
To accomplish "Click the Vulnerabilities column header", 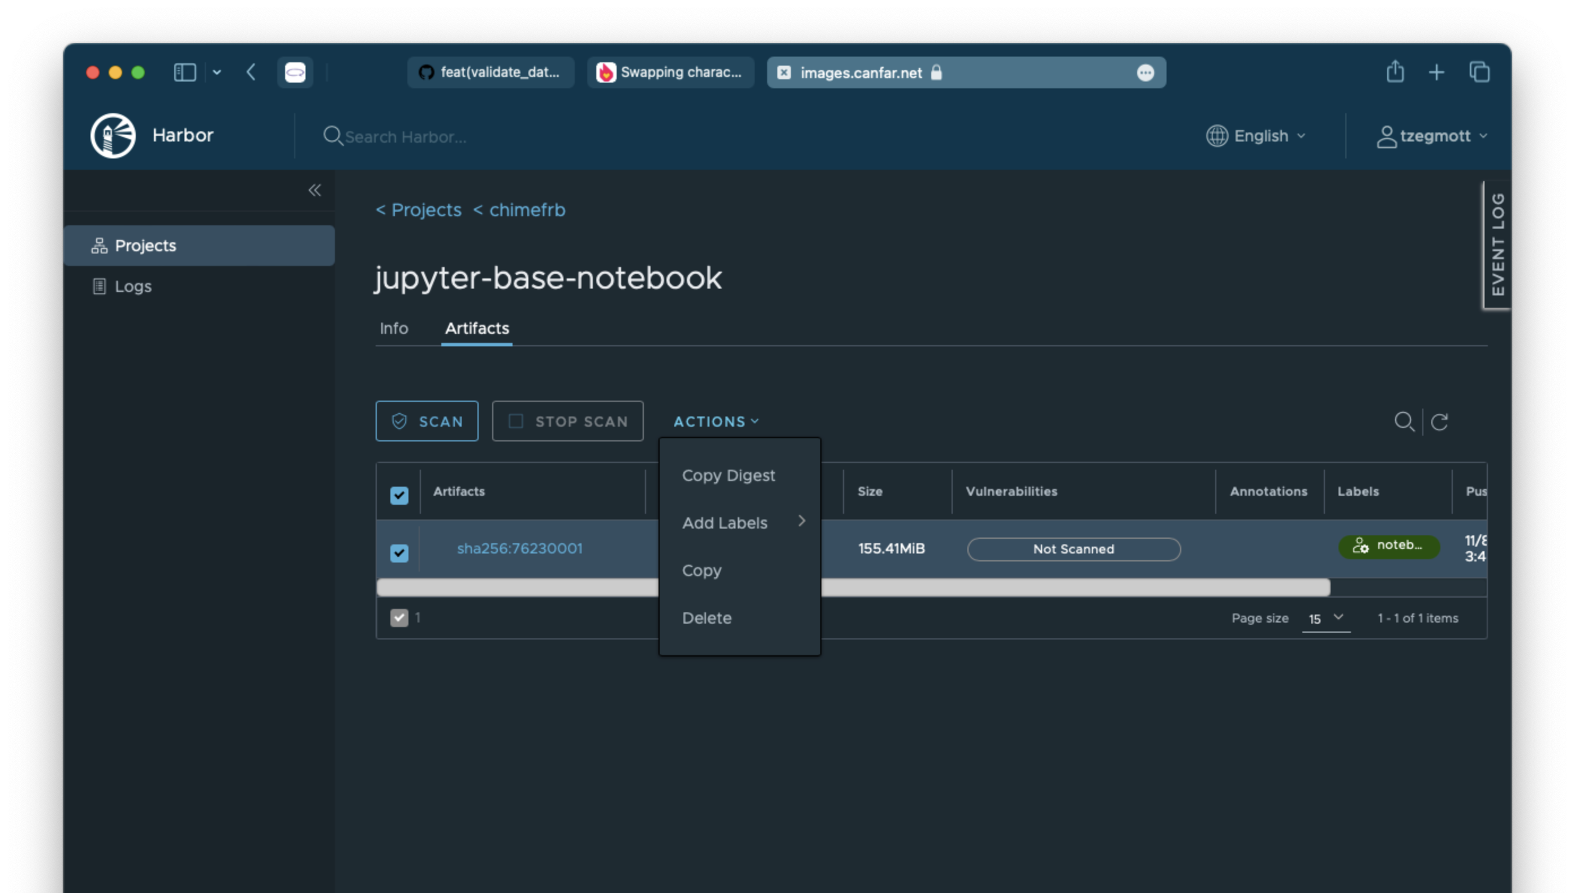I will point(1011,491).
